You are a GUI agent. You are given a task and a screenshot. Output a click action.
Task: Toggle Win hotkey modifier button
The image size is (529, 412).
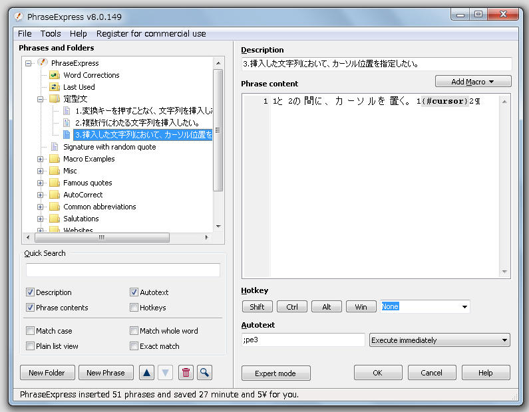point(361,306)
